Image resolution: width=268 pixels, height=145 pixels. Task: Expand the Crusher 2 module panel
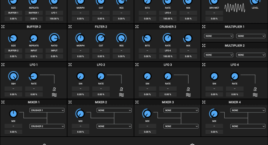pyautogui.click(x=137, y=27)
